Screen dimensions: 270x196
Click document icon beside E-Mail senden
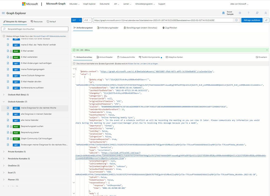(8, 51)
